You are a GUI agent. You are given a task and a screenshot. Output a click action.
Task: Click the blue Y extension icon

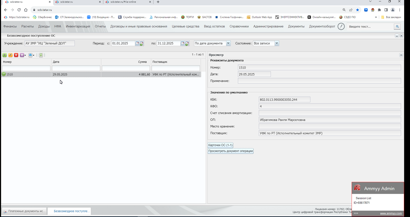(366, 10)
